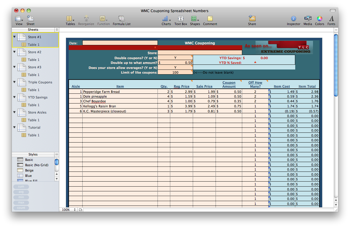Click the count quick formula button
The image size is (350, 228).
click(x=21, y=208)
